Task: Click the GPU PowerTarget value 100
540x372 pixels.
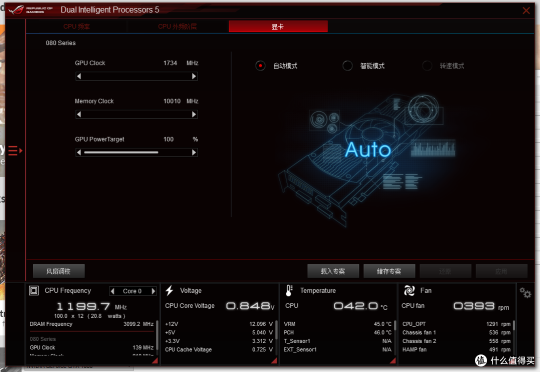Action: pos(168,139)
